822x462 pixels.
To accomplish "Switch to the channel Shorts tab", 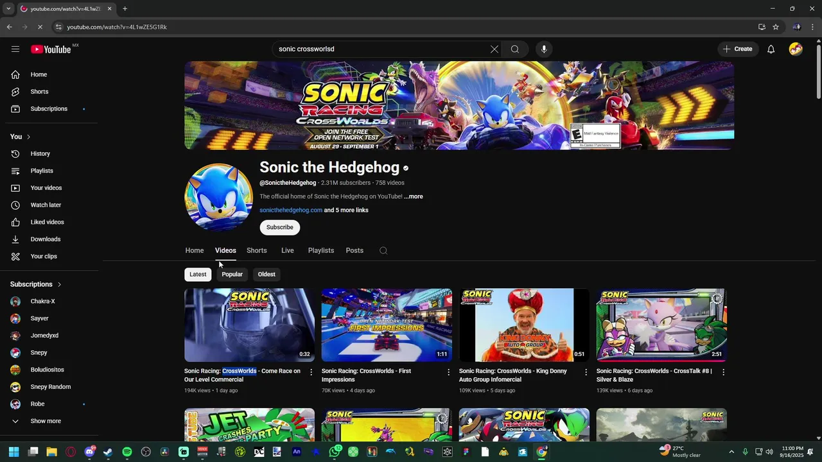I will point(257,251).
